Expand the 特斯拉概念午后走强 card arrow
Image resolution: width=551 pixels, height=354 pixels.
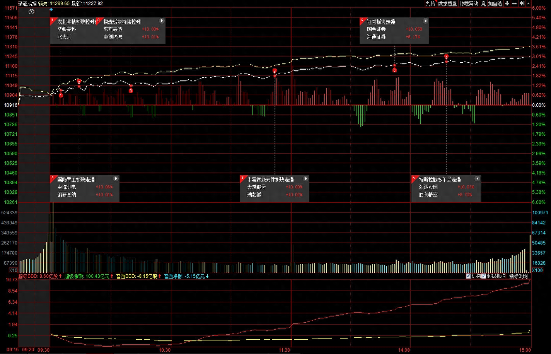coord(477,179)
